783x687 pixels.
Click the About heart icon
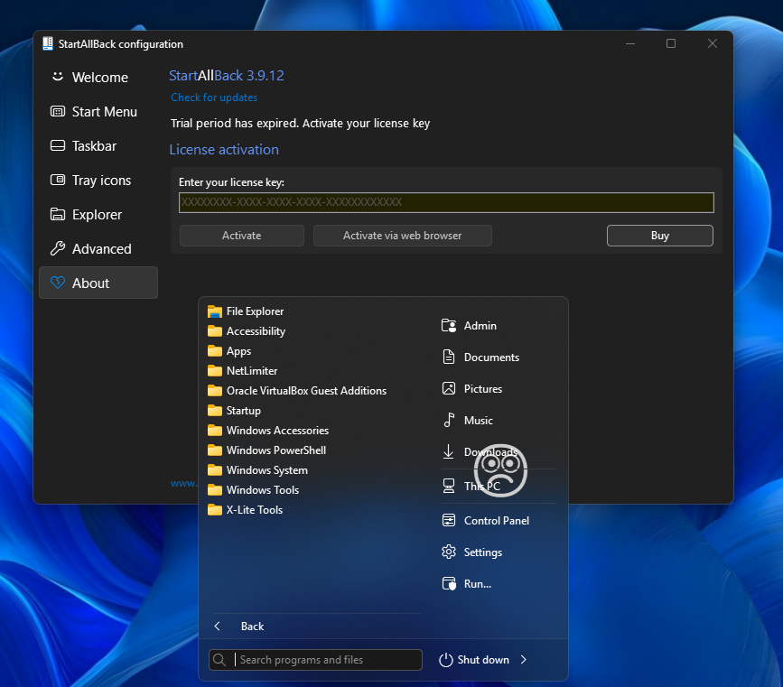click(x=58, y=283)
